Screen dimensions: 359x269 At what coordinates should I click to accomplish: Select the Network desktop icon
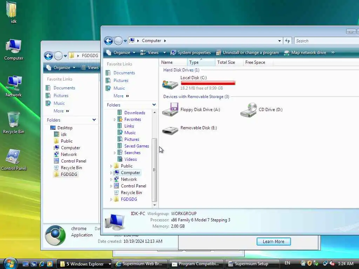point(14,87)
